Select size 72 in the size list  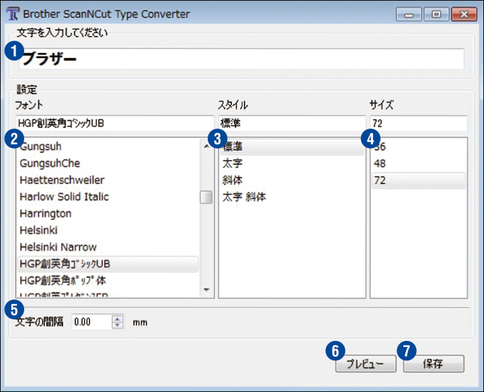pyautogui.click(x=419, y=180)
